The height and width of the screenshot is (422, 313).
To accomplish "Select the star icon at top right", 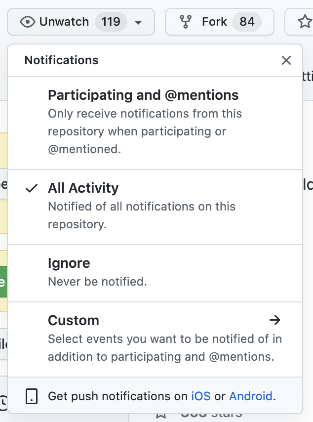I will point(305,21).
